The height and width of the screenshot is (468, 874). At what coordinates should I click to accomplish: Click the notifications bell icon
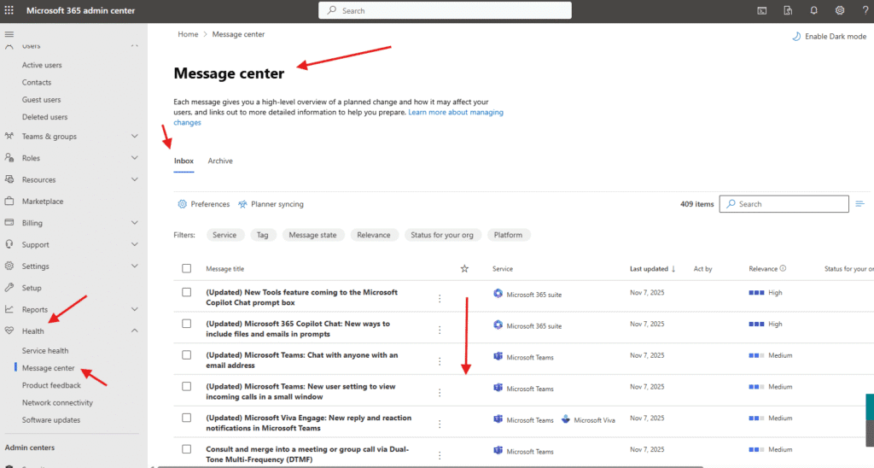point(814,10)
